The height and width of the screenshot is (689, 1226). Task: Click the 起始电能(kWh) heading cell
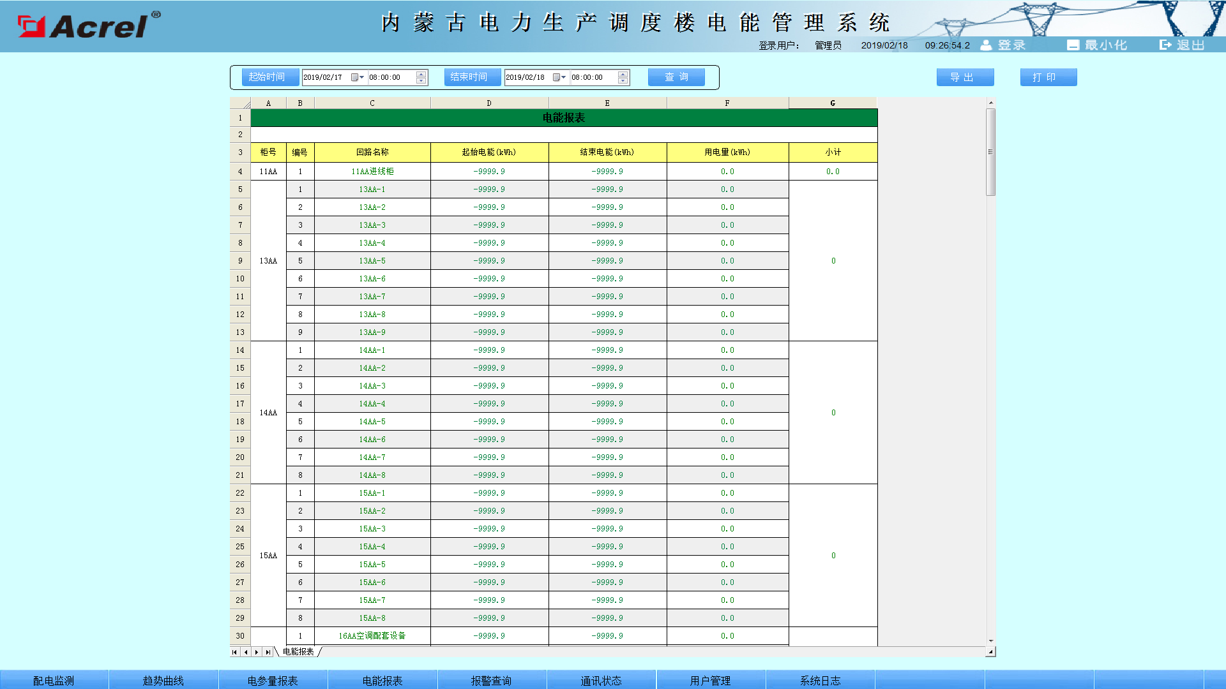[x=489, y=152]
